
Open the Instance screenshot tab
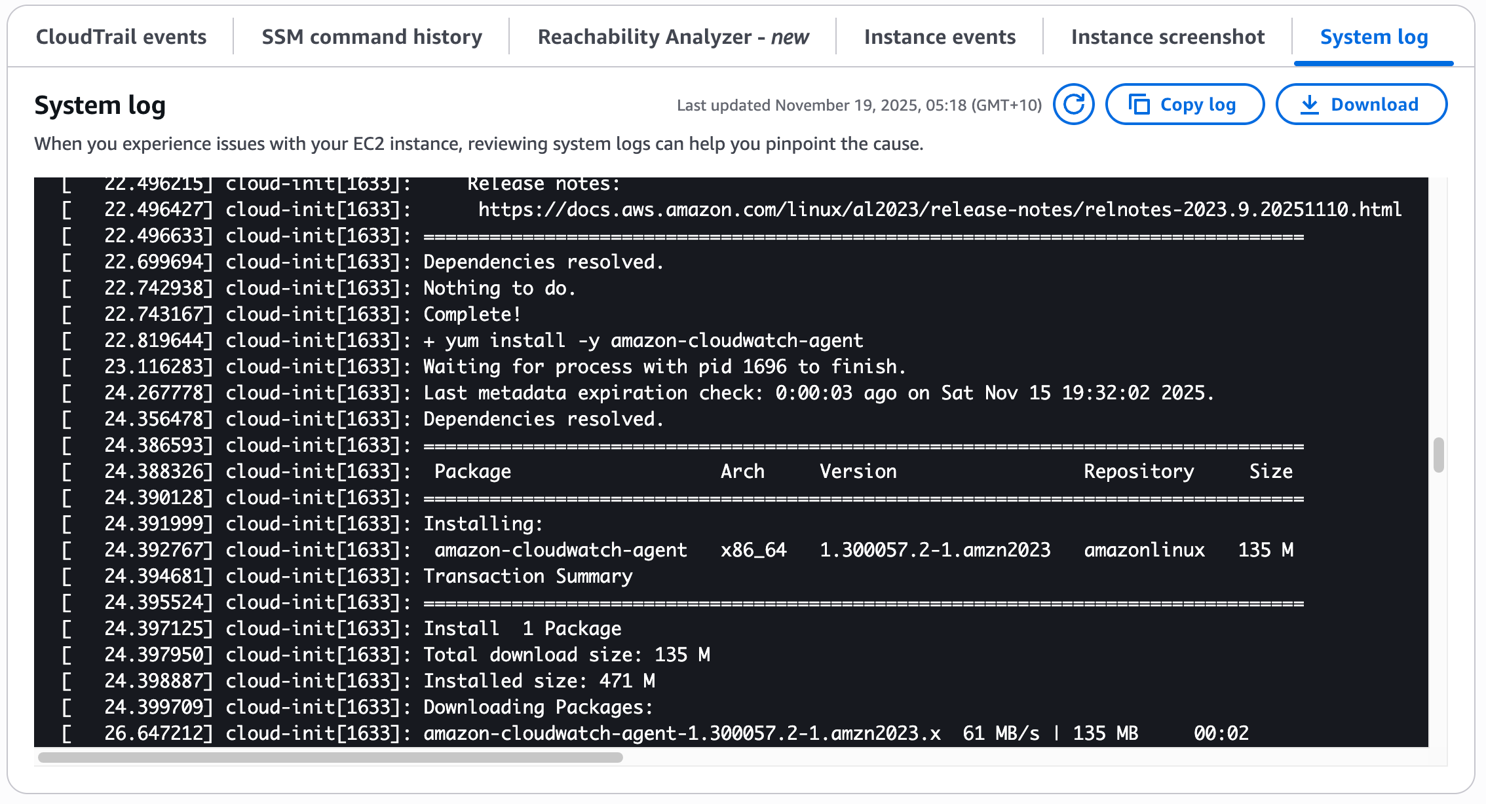pyautogui.click(x=1168, y=37)
